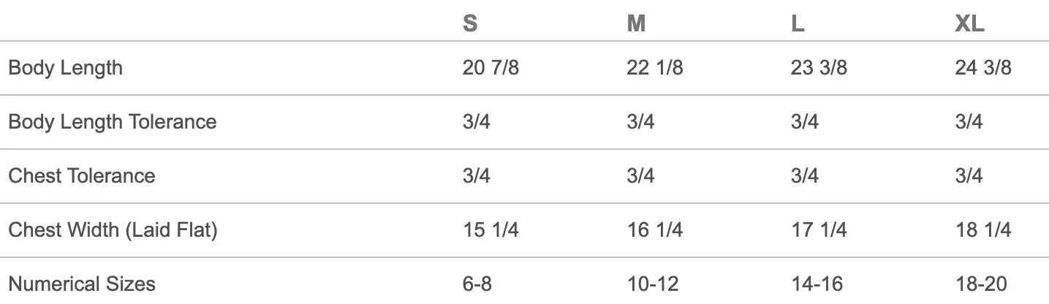Select the 16 1/4 chest width cell
Viewport: 1049px width, 304px height.
tap(654, 230)
